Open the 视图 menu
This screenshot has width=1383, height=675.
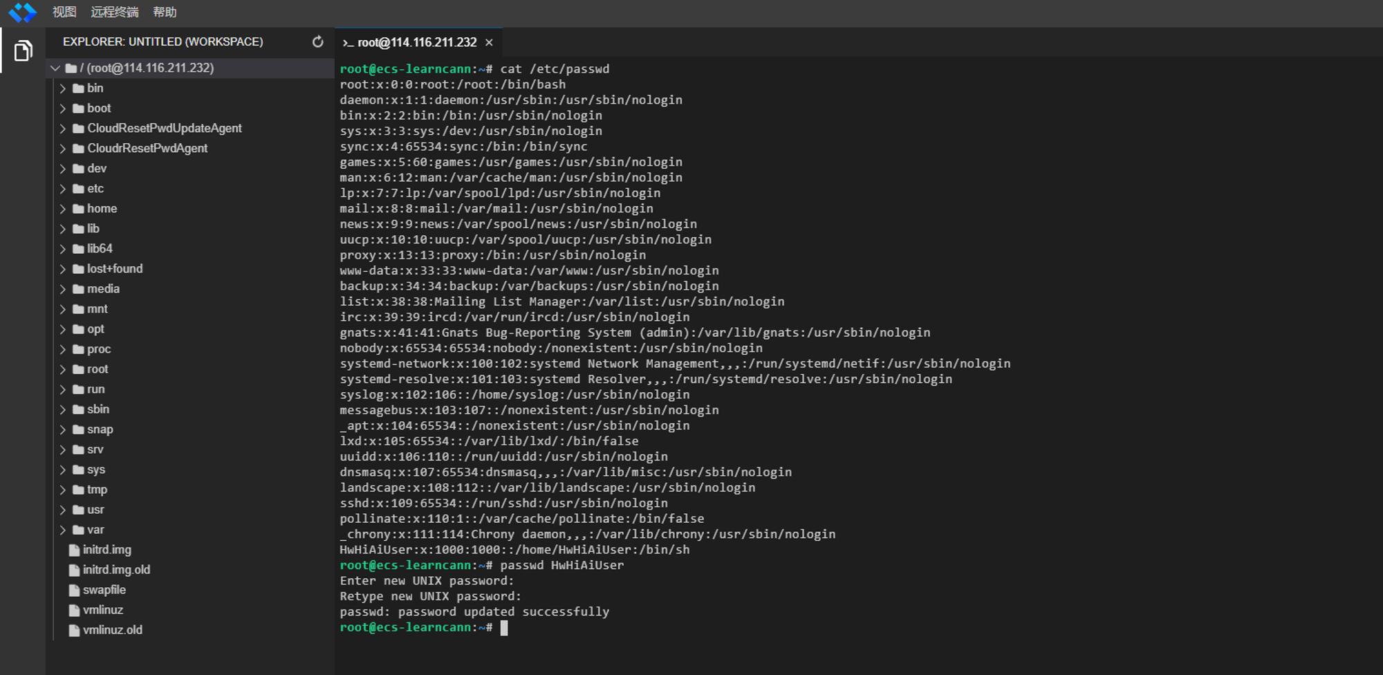point(64,12)
